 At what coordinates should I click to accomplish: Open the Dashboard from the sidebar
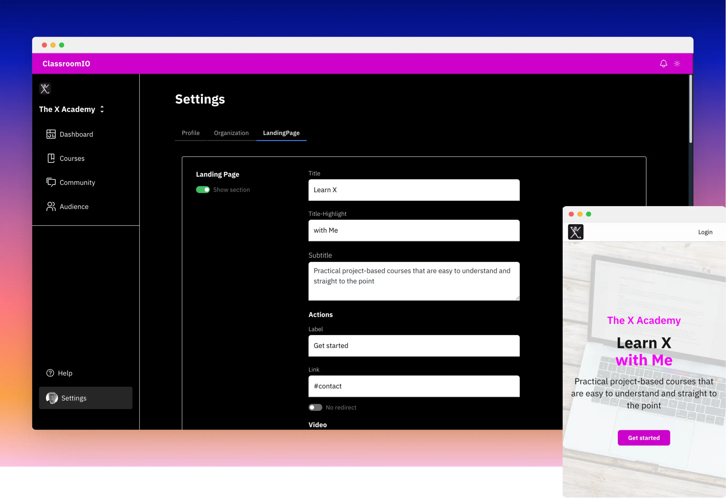point(76,134)
